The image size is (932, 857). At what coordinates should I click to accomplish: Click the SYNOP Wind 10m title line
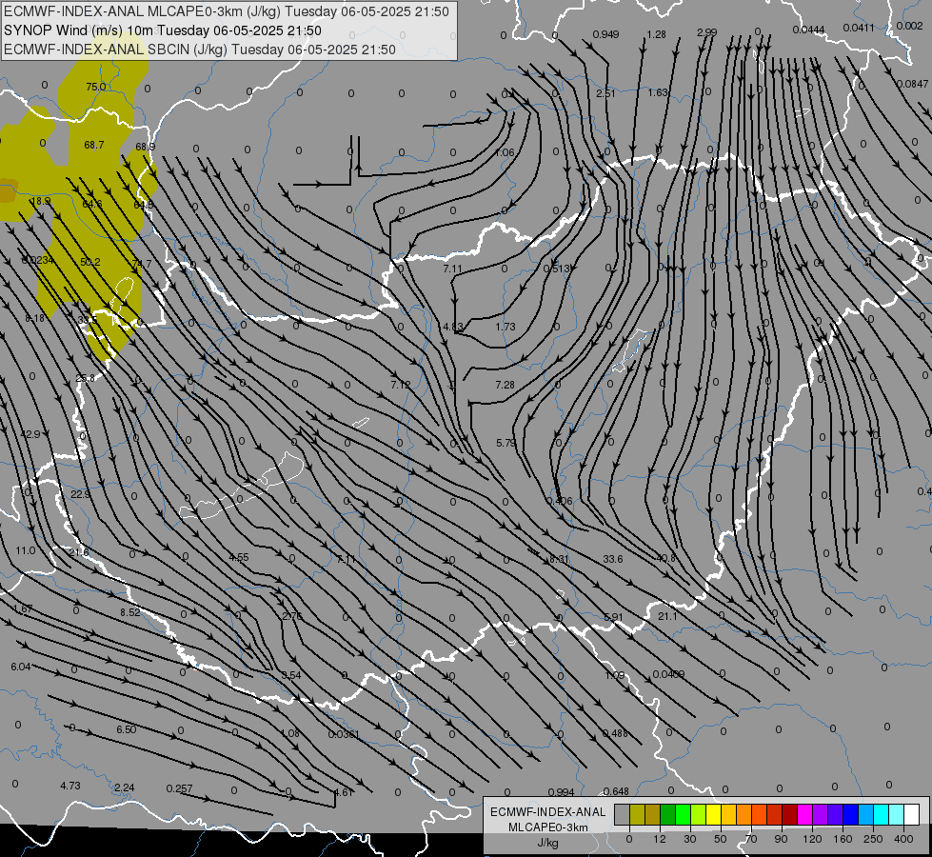coord(162,30)
